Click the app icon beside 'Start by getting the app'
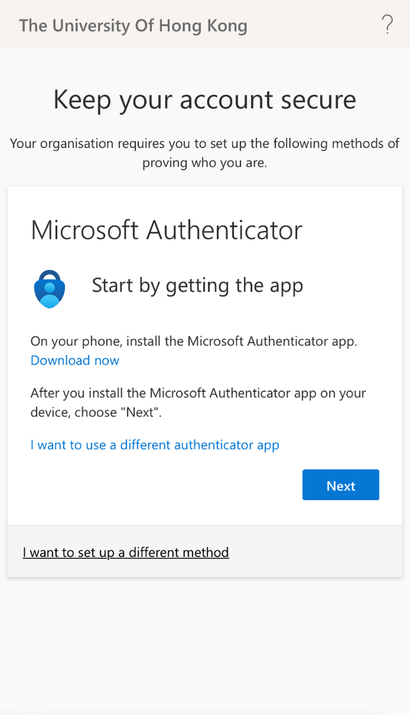The width and height of the screenshot is (410, 715). tap(49, 288)
